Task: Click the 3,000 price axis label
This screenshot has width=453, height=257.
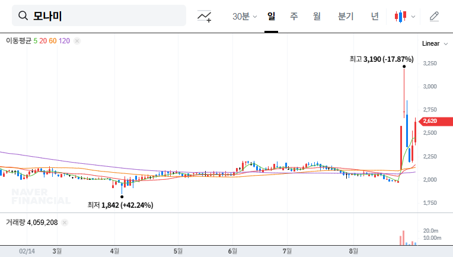Action: 430,87
